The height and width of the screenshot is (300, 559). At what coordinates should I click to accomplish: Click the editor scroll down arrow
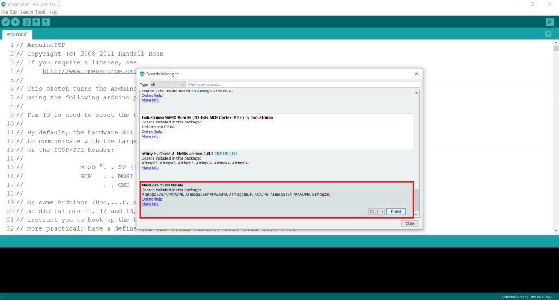pos(556,231)
